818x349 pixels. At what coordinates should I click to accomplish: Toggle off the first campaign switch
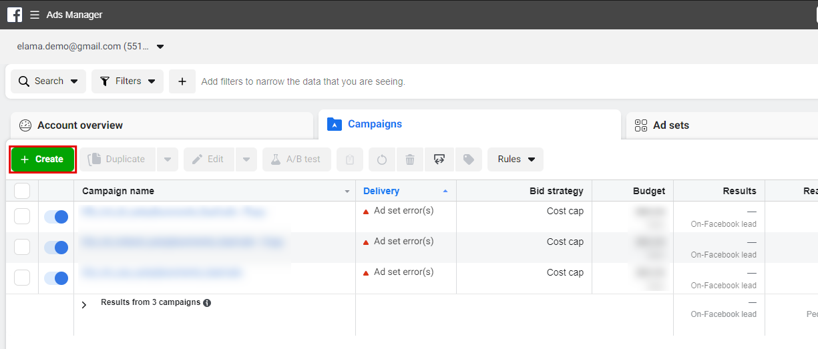[x=56, y=217]
